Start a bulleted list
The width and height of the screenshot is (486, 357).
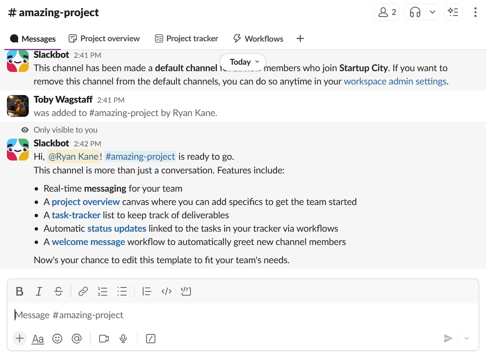(122, 291)
